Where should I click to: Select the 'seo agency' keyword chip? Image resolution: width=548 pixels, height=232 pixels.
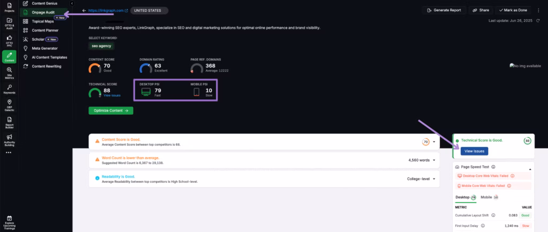pyautogui.click(x=101, y=46)
